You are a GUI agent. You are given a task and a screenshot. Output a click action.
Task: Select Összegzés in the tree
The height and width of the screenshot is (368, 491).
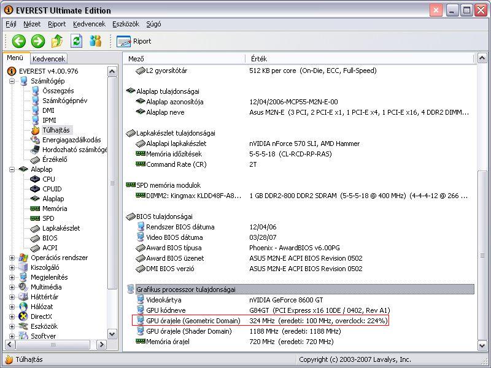click(x=58, y=91)
